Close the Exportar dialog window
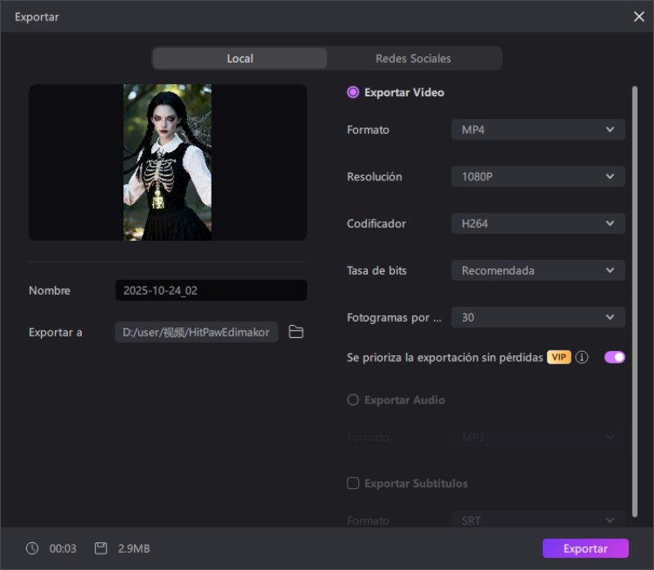Screen dimensions: 654x570 tap(638, 16)
